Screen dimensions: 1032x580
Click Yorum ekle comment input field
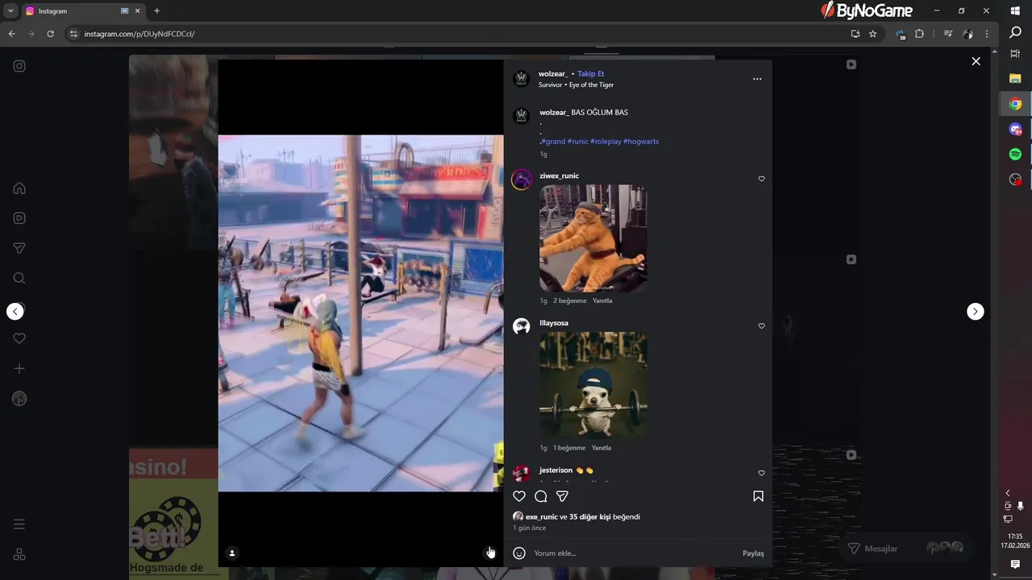tap(634, 553)
